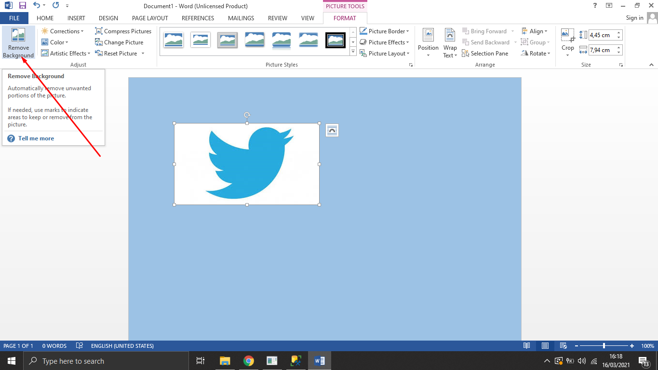Click Compress Pictures

(x=123, y=31)
